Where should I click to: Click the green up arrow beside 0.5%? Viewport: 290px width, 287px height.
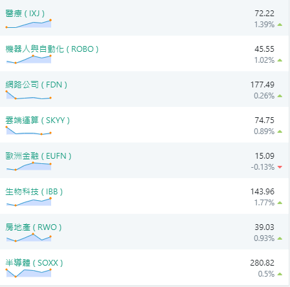click(280, 274)
